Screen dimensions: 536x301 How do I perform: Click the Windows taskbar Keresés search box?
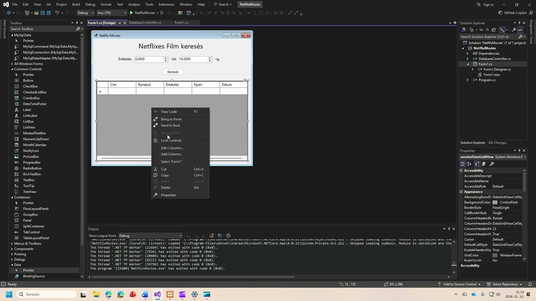tap(47, 294)
